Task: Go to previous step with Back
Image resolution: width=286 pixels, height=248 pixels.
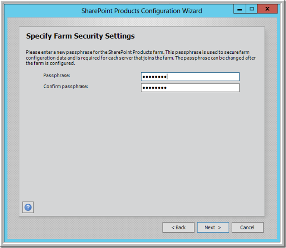Action: pos(178,227)
